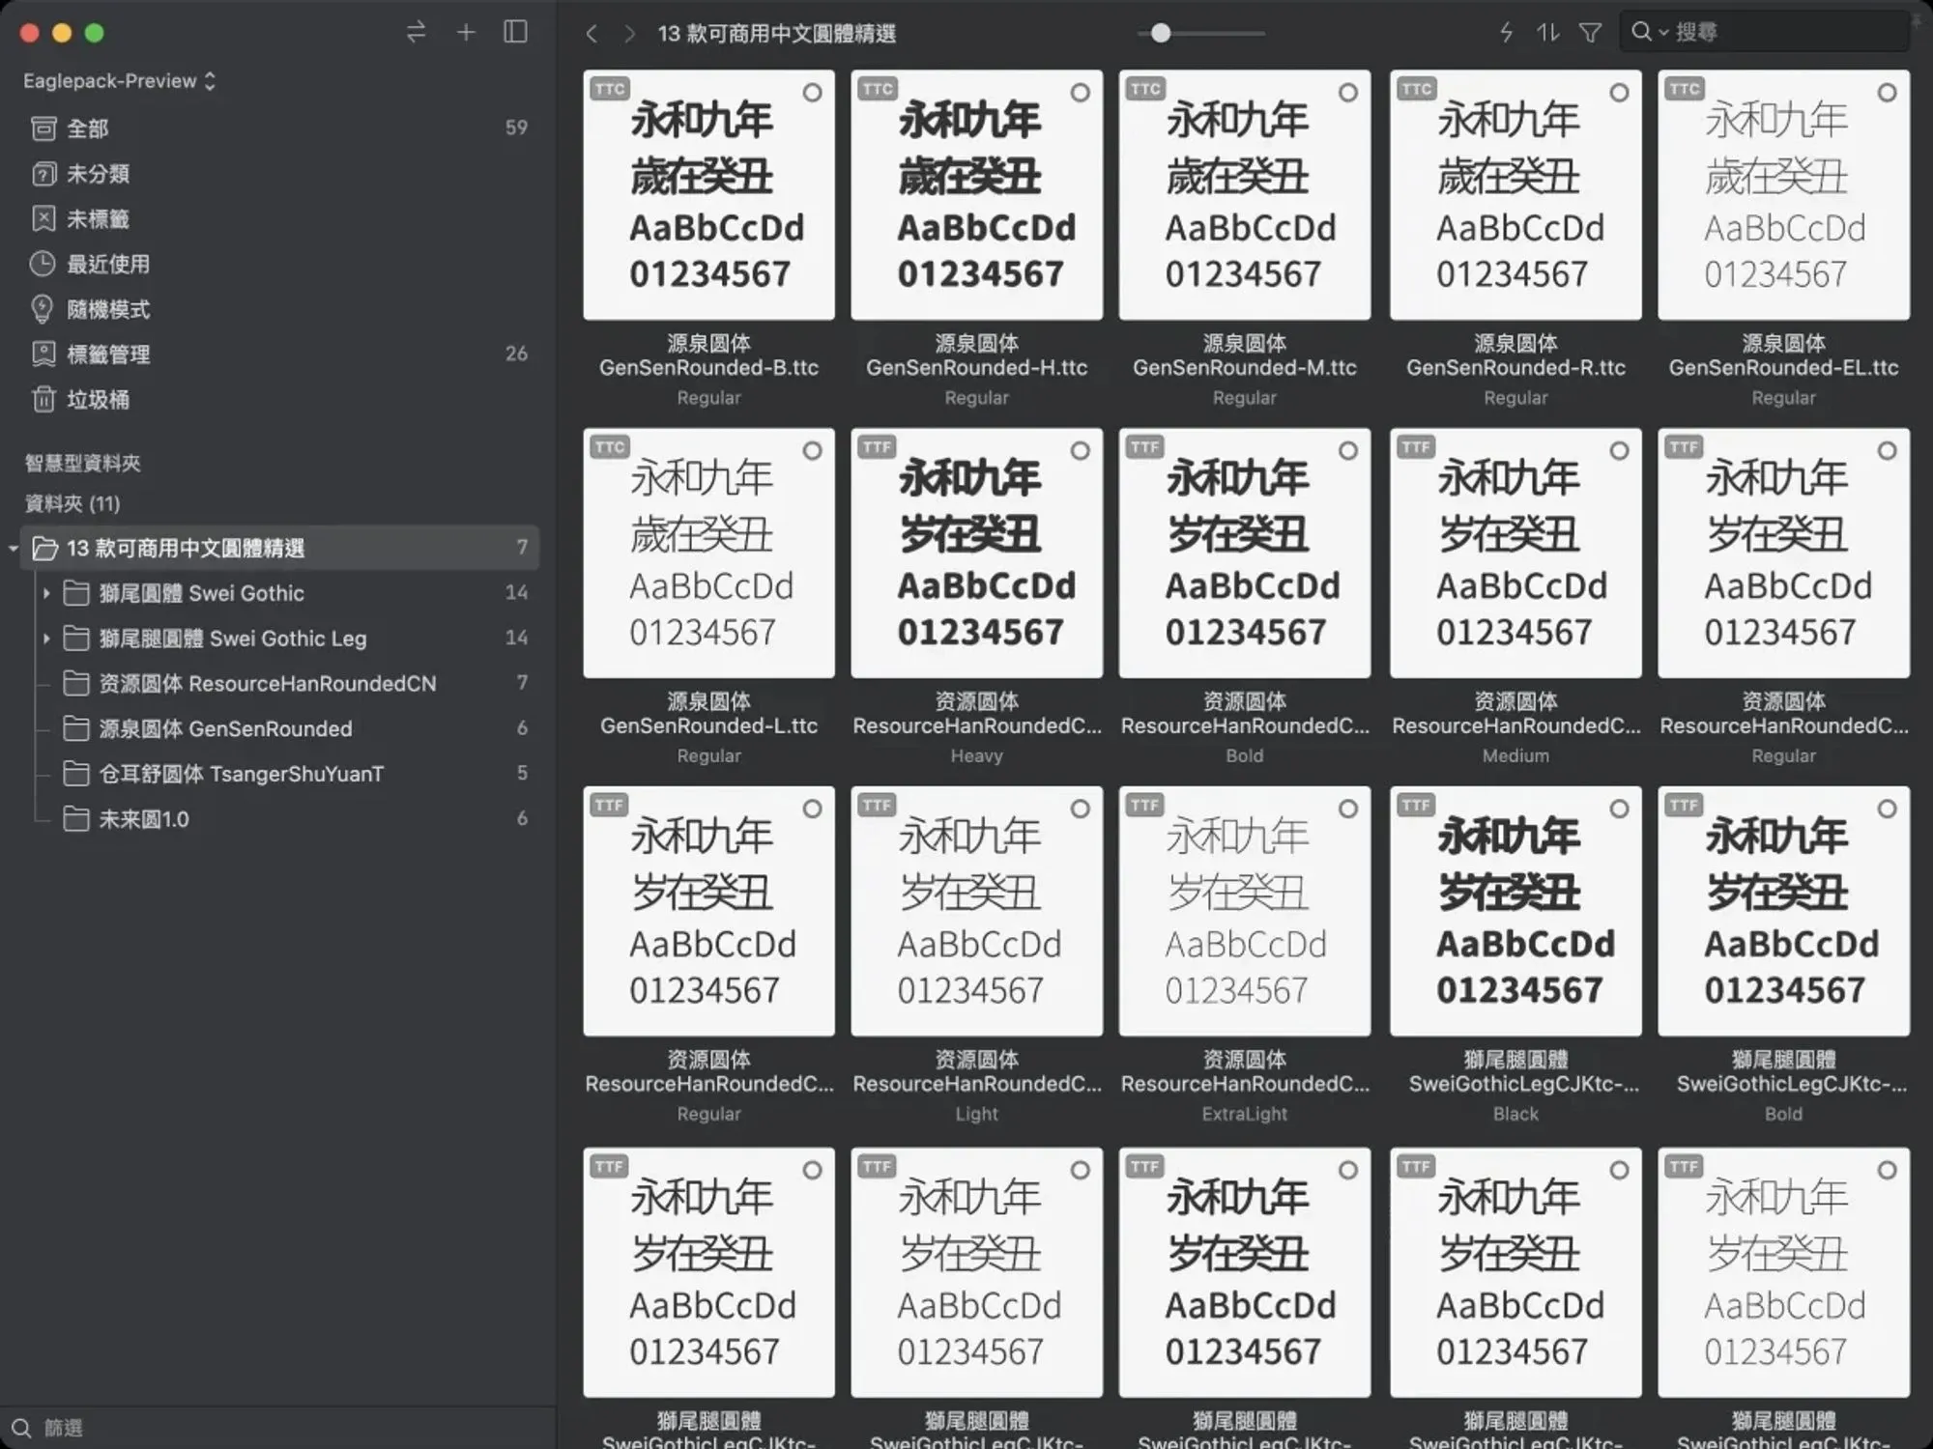Open the sort order arrows icon

[x=1548, y=33]
